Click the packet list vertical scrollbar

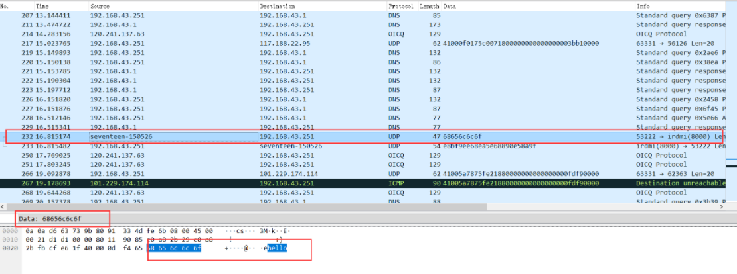(x=732, y=103)
